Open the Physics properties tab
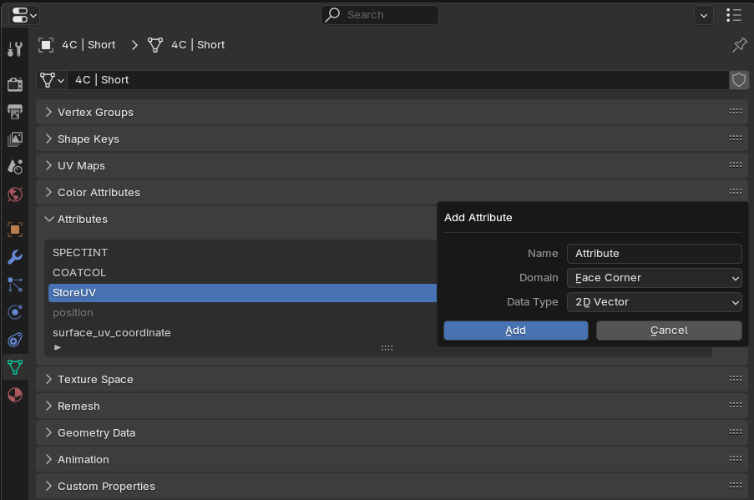This screenshot has width=754, height=500. pos(15,312)
